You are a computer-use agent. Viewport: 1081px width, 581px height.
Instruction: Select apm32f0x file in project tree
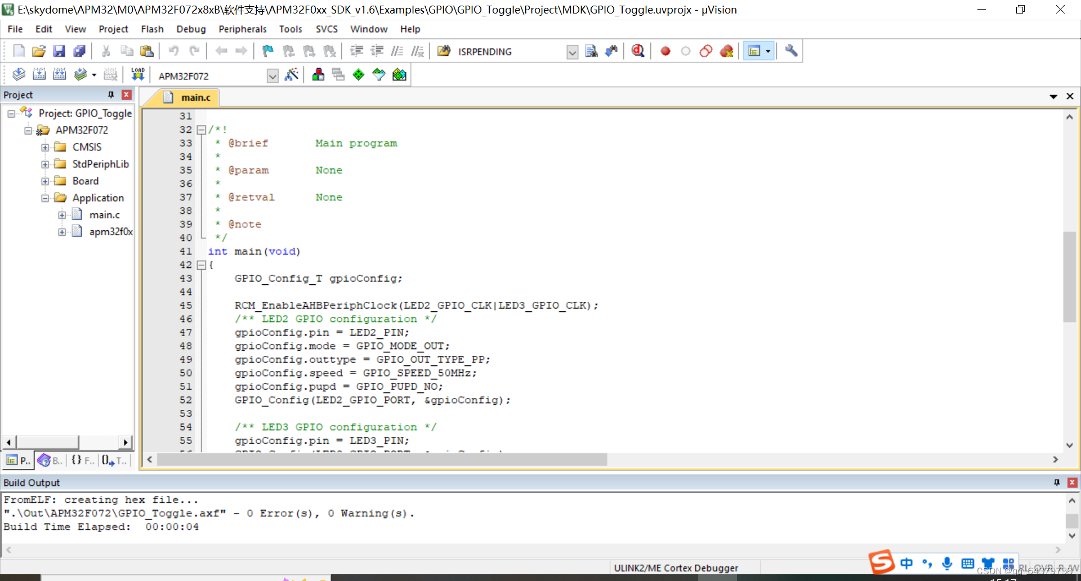(111, 231)
